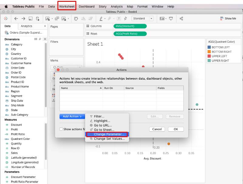Cancel the Actions dialog
Image resolution: width=243 pixels, height=184 pixels.
157,129
